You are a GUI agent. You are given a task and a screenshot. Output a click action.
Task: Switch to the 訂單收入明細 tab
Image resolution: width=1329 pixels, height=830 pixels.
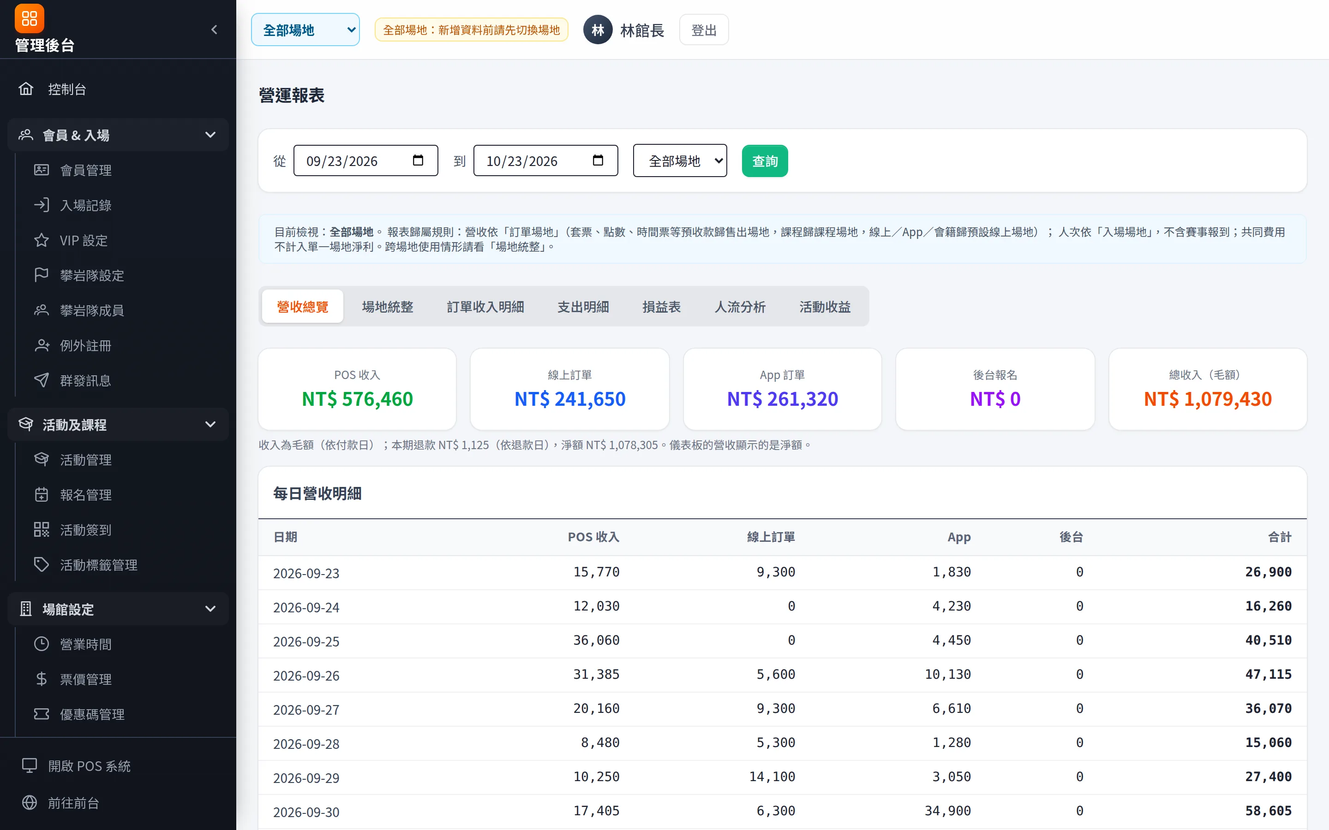(x=485, y=306)
